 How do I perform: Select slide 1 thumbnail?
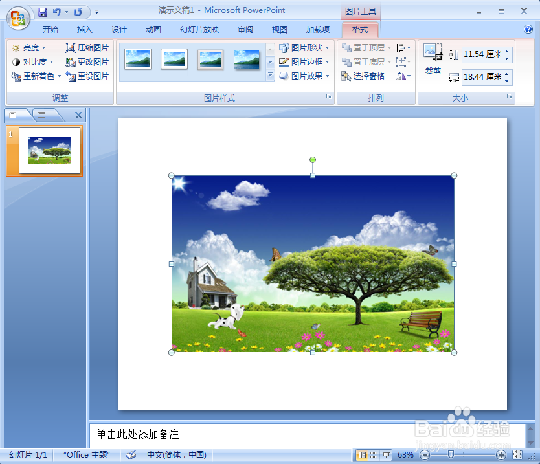click(49, 151)
